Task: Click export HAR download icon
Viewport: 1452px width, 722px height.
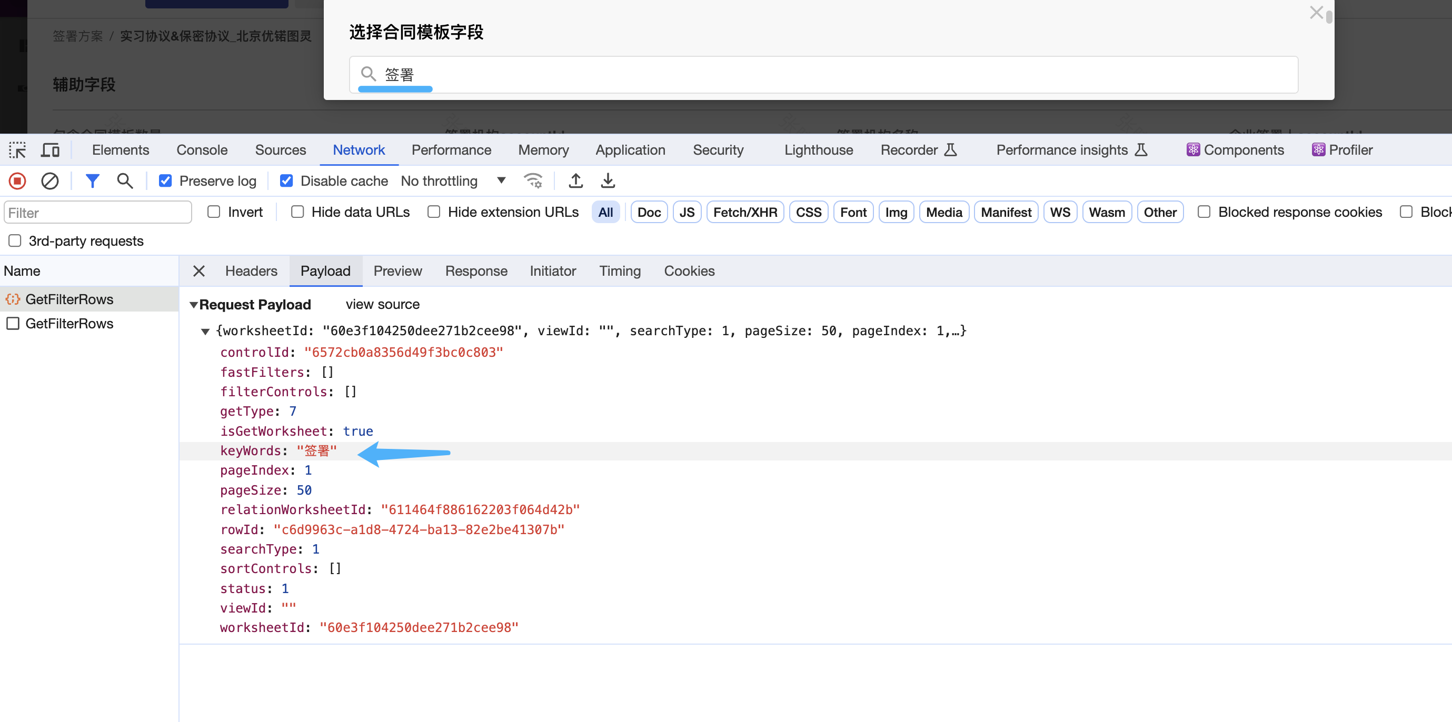Action: pos(608,181)
